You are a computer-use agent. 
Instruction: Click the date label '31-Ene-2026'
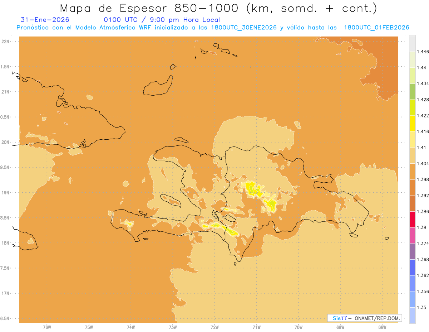pyautogui.click(x=45, y=20)
